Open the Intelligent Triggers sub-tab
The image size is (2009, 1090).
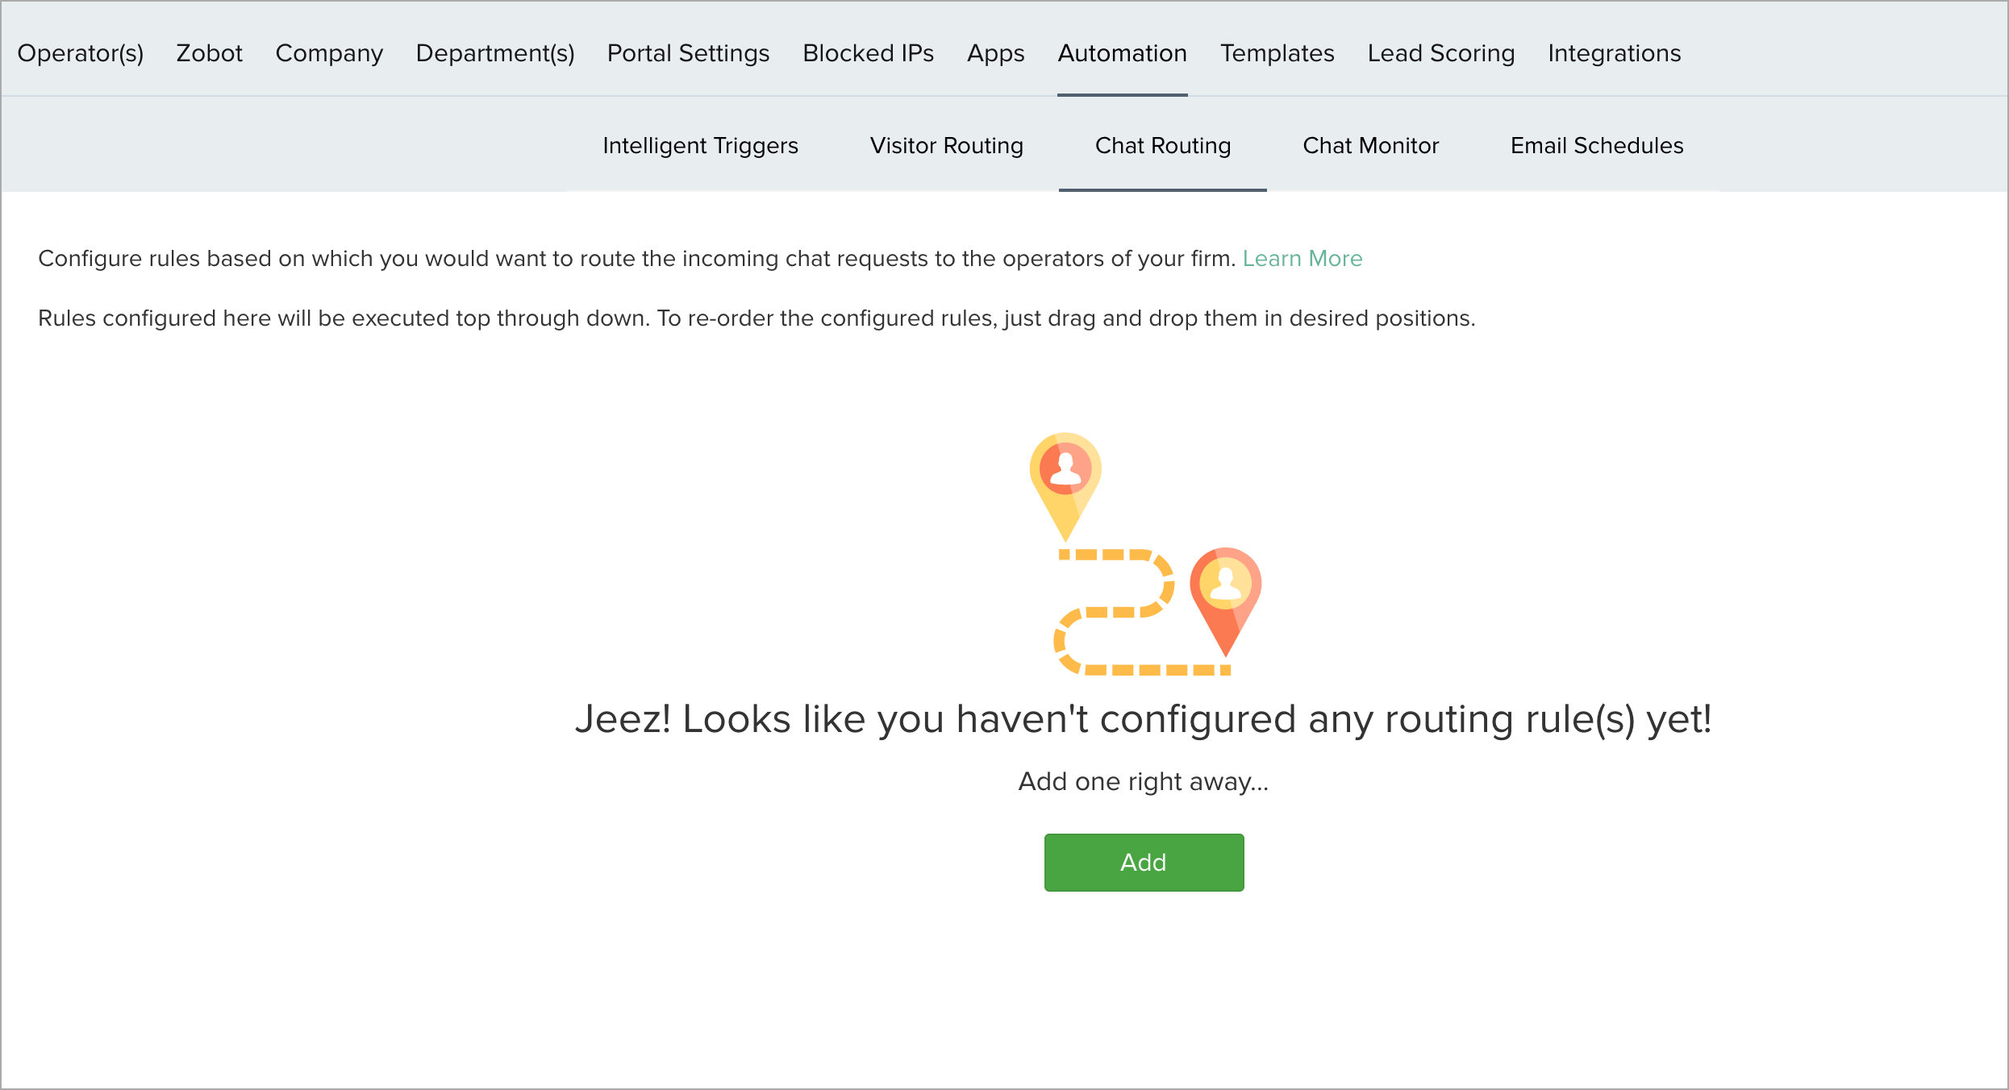pyautogui.click(x=700, y=146)
